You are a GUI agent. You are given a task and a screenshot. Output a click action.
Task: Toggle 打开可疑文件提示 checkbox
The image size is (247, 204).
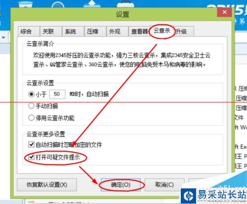click(31, 157)
